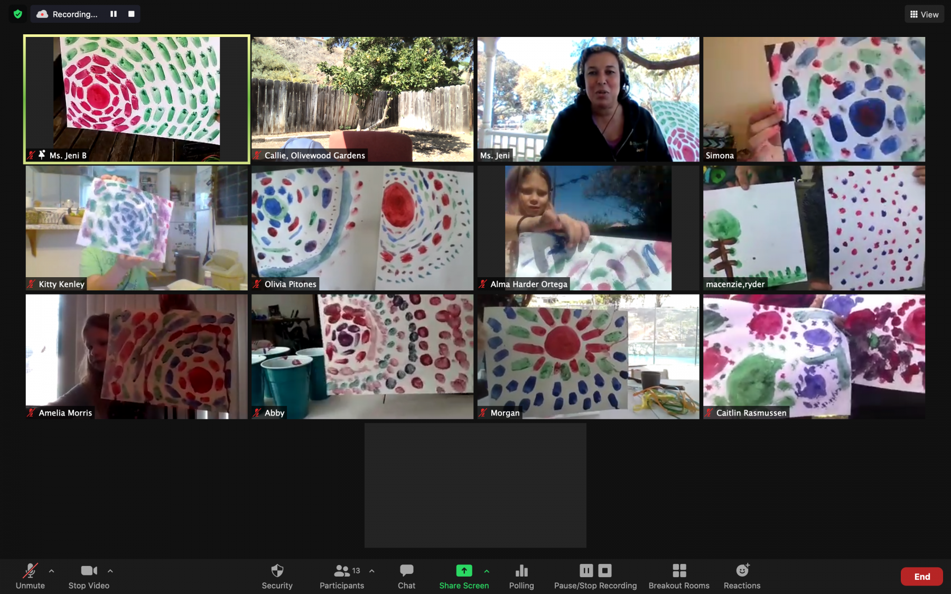
Task: Click the 'Callie, Olivewood Gardens' name label
Action: [x=314, y=155]
